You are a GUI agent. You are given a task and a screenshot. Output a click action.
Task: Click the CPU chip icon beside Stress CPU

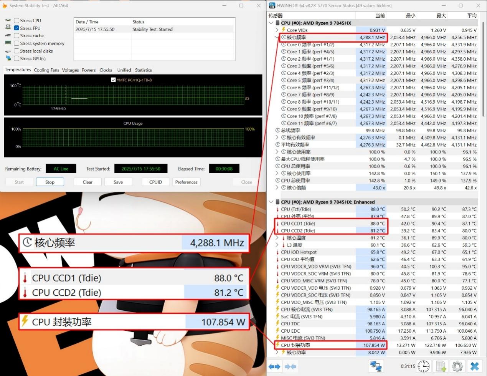[x=8, y=20]
